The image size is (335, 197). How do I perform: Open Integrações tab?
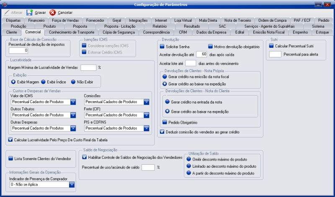[138, 21]
